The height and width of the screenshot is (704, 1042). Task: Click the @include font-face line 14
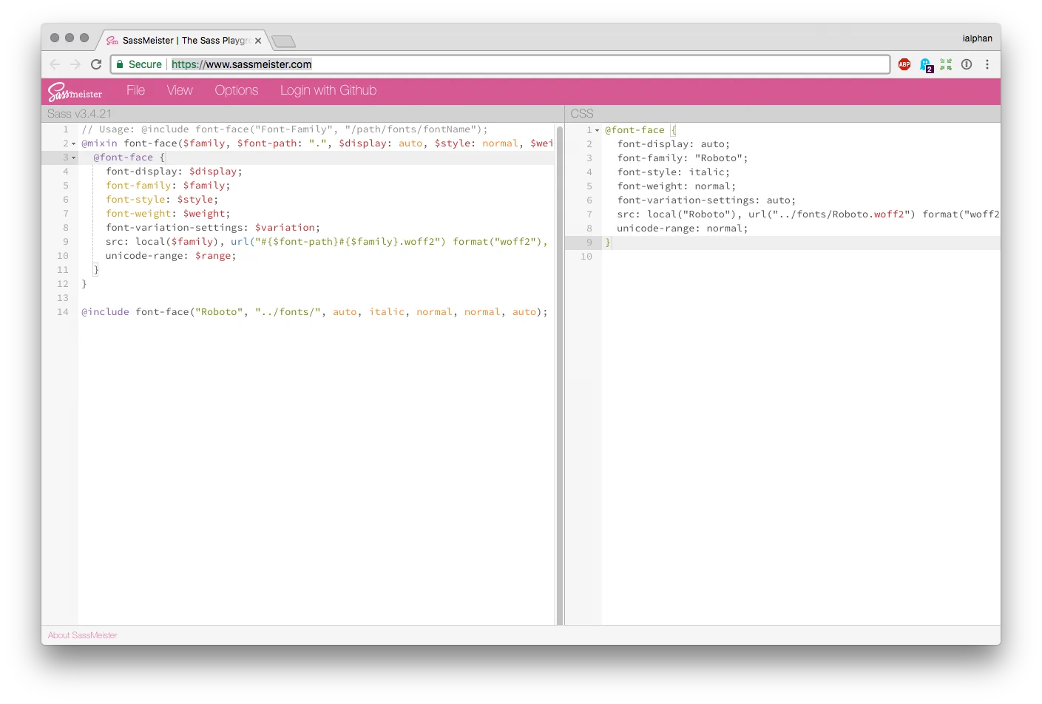click(x=314, y=312)
